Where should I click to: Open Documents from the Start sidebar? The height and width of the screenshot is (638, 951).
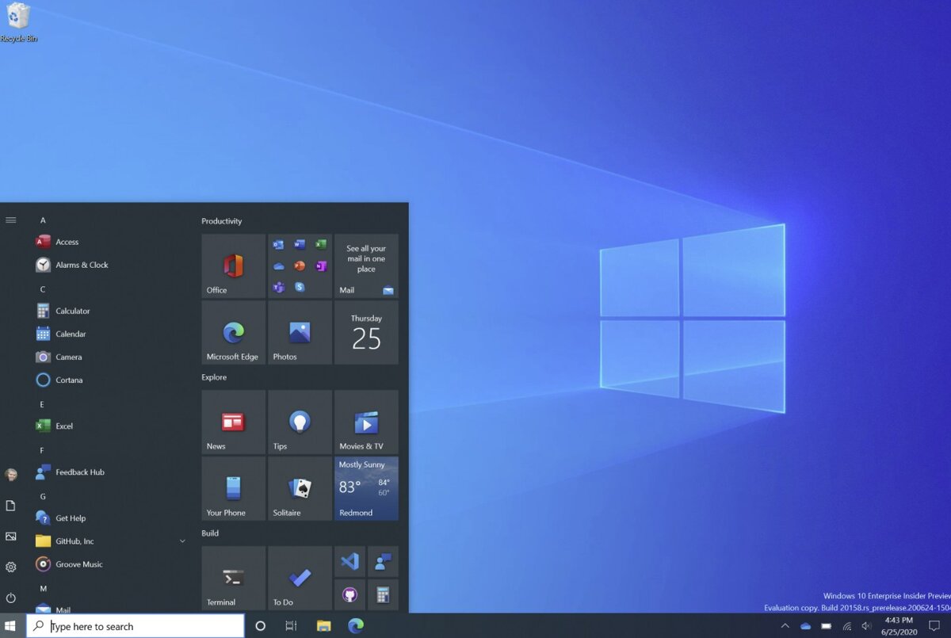click(11, 506)
